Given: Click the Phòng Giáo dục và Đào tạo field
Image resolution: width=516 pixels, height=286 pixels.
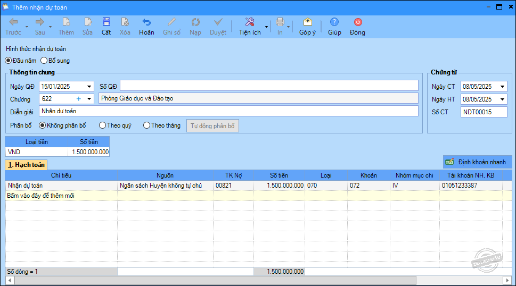Looking at the screenshot, I should [258, 98].
